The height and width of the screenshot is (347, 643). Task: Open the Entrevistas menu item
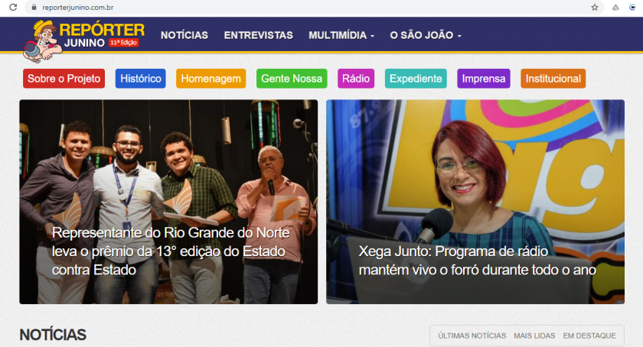(x=259, y=35)
